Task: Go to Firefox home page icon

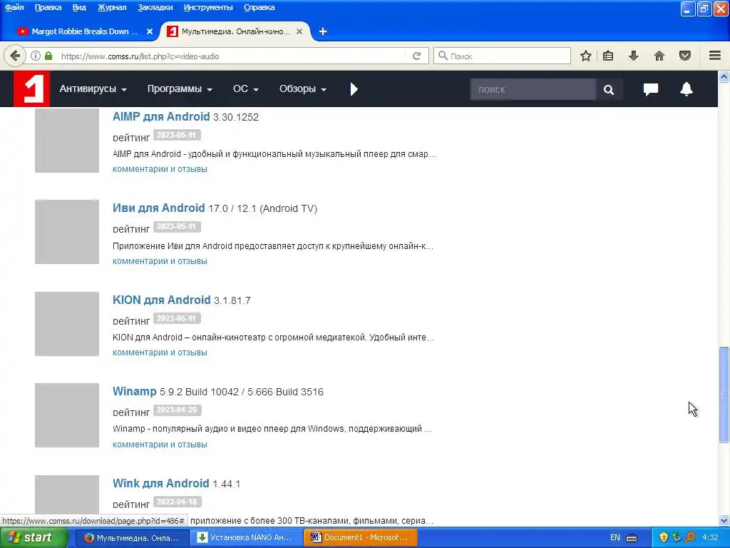Action: (x=659, y=56)
